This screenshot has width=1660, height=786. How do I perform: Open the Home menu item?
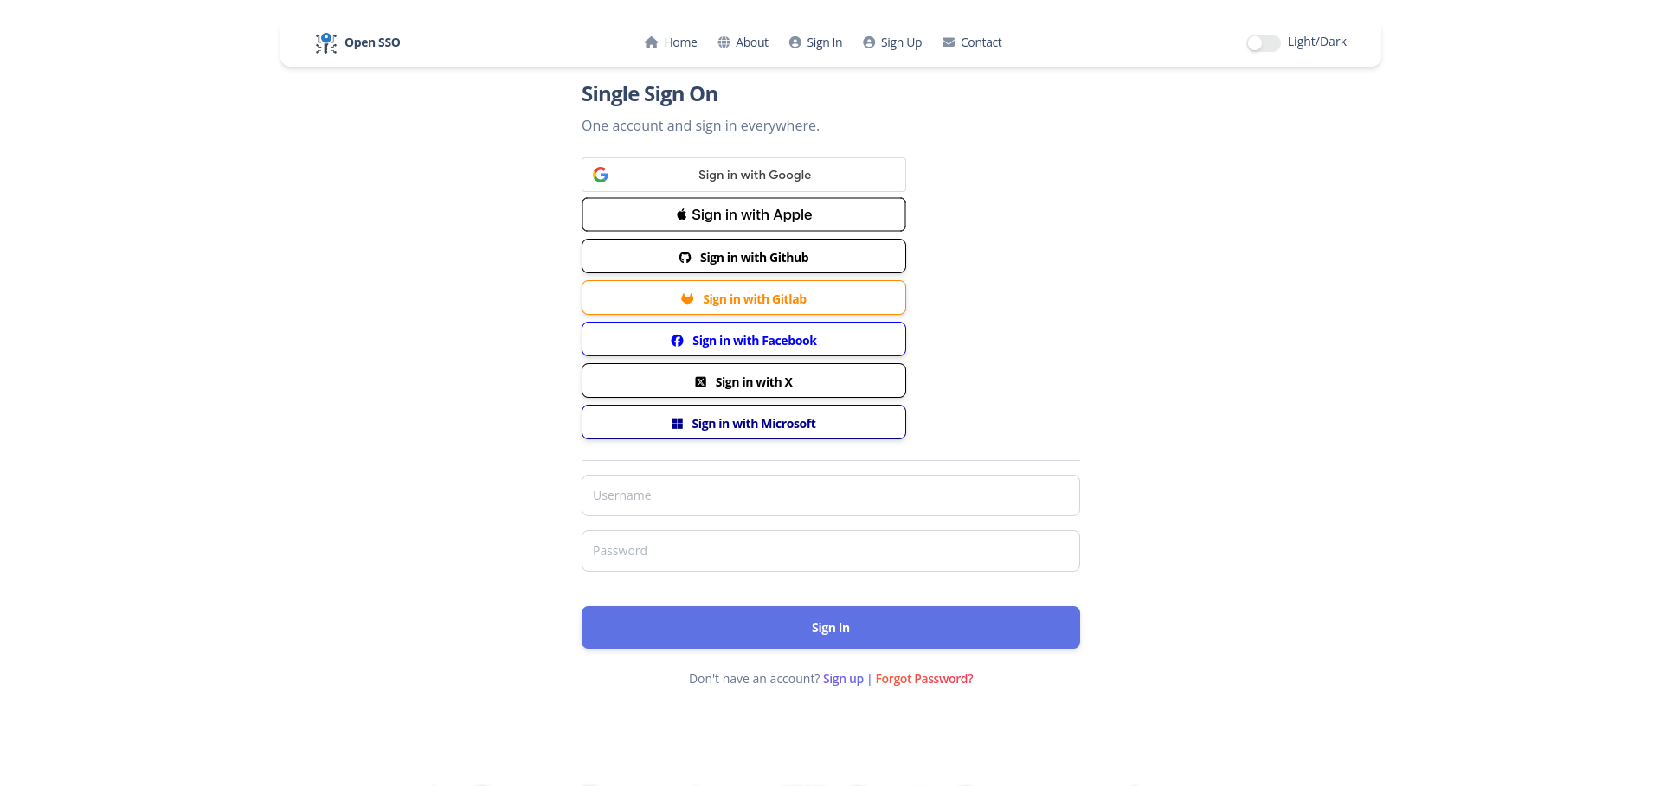[679, 42]
